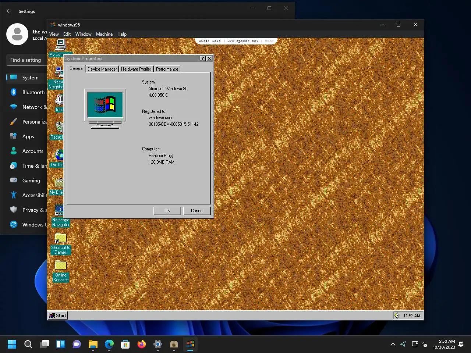The image size is (471, 353).
Task: Open Accessibility in Settings sidebar
Action: (x=26, y=195)
